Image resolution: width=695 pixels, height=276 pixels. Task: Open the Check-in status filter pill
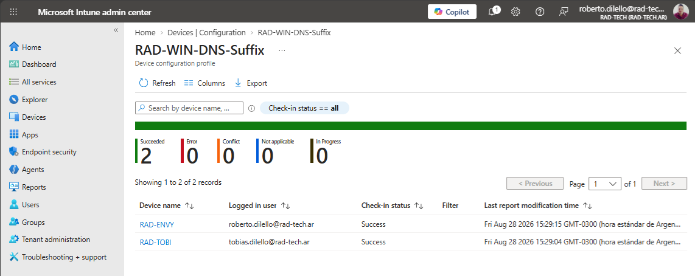[304, 108]
